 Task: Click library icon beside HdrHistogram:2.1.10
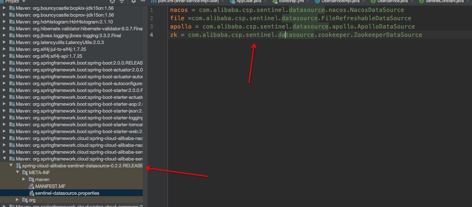click(x=12, y=22)
